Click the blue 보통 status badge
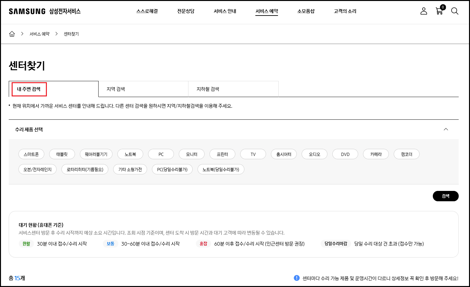Image resolution: width=470 pixels, height=287 pixels. [111, 244]
